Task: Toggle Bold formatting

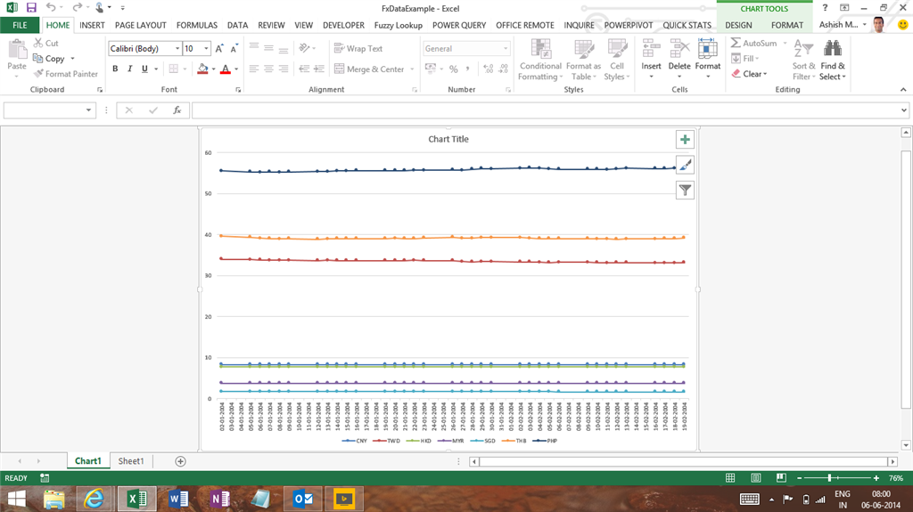Action: pos(115,69)
